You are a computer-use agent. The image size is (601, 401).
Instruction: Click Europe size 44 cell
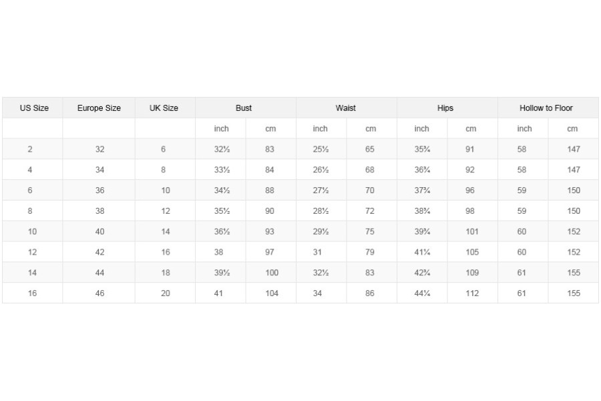[x=99, y=273]
